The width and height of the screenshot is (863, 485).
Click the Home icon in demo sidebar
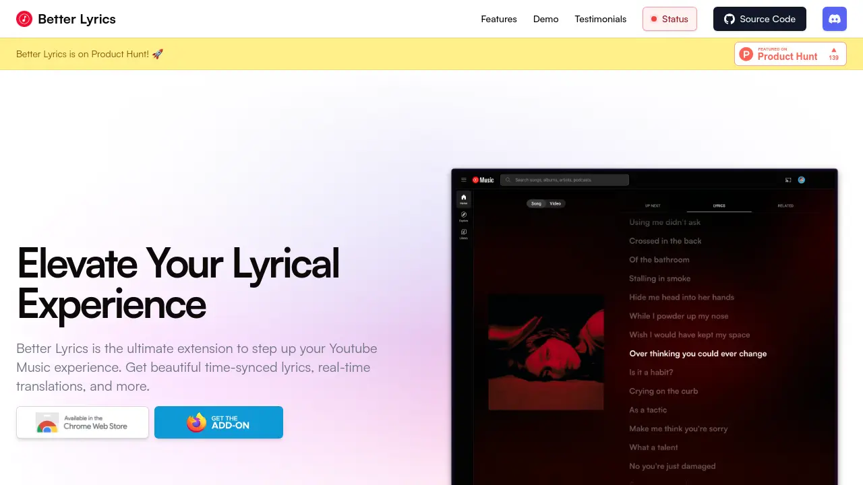click(x=464, y=199)
